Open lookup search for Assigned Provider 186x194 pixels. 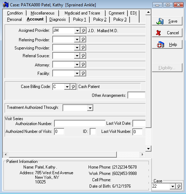83,30
